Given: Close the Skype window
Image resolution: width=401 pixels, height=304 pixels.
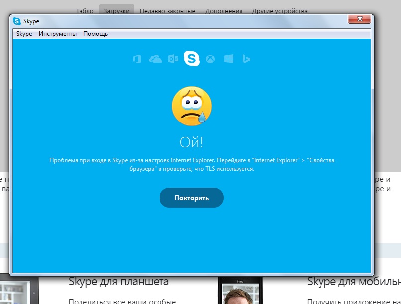Looking at the screenshot, I should pos(360,19).
